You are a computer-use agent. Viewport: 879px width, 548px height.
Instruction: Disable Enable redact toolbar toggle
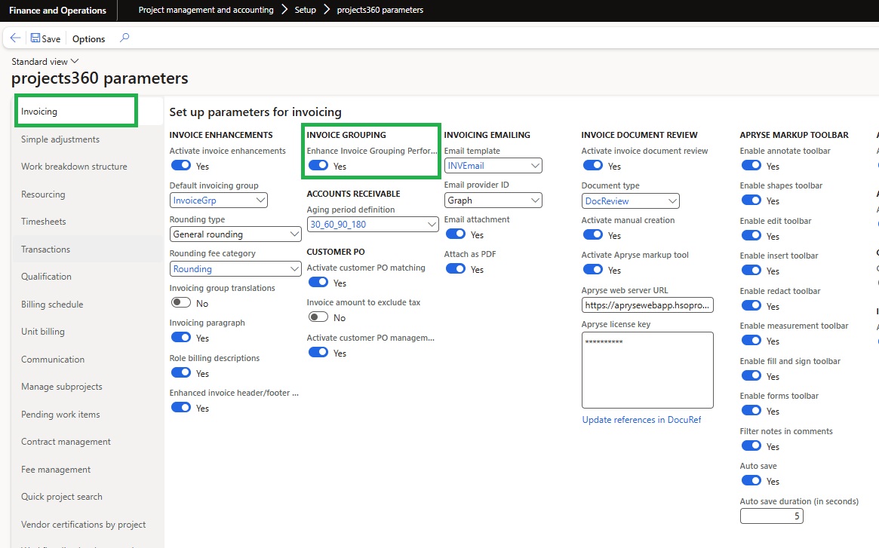(x=751, y=306)
